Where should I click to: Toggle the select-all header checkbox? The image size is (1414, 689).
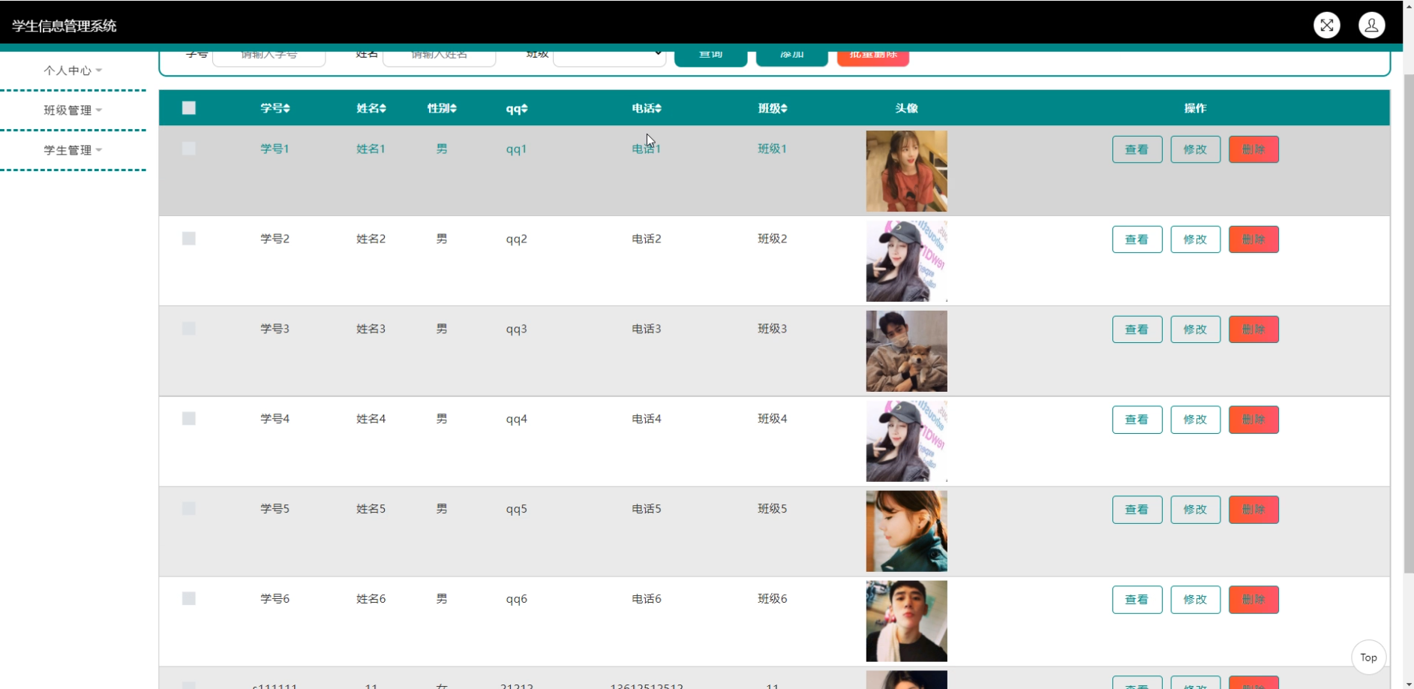(x=189, y=108)
